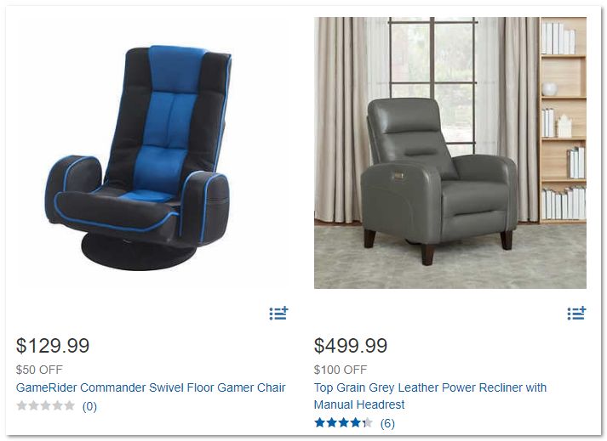This screenshot has height=441, width=607.
Task: Add the GameRider gamer chair to a list
Action: (x=278, y=313)
